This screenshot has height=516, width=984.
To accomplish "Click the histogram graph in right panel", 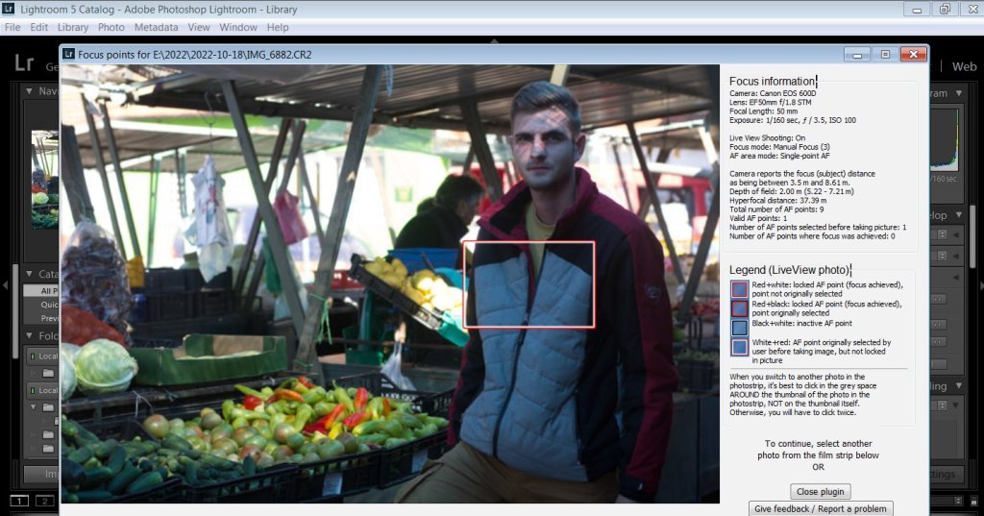I will 944,139.
